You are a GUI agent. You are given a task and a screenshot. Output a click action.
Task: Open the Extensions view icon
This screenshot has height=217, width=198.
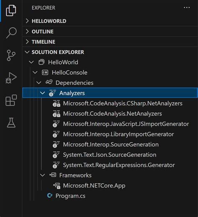11,100
